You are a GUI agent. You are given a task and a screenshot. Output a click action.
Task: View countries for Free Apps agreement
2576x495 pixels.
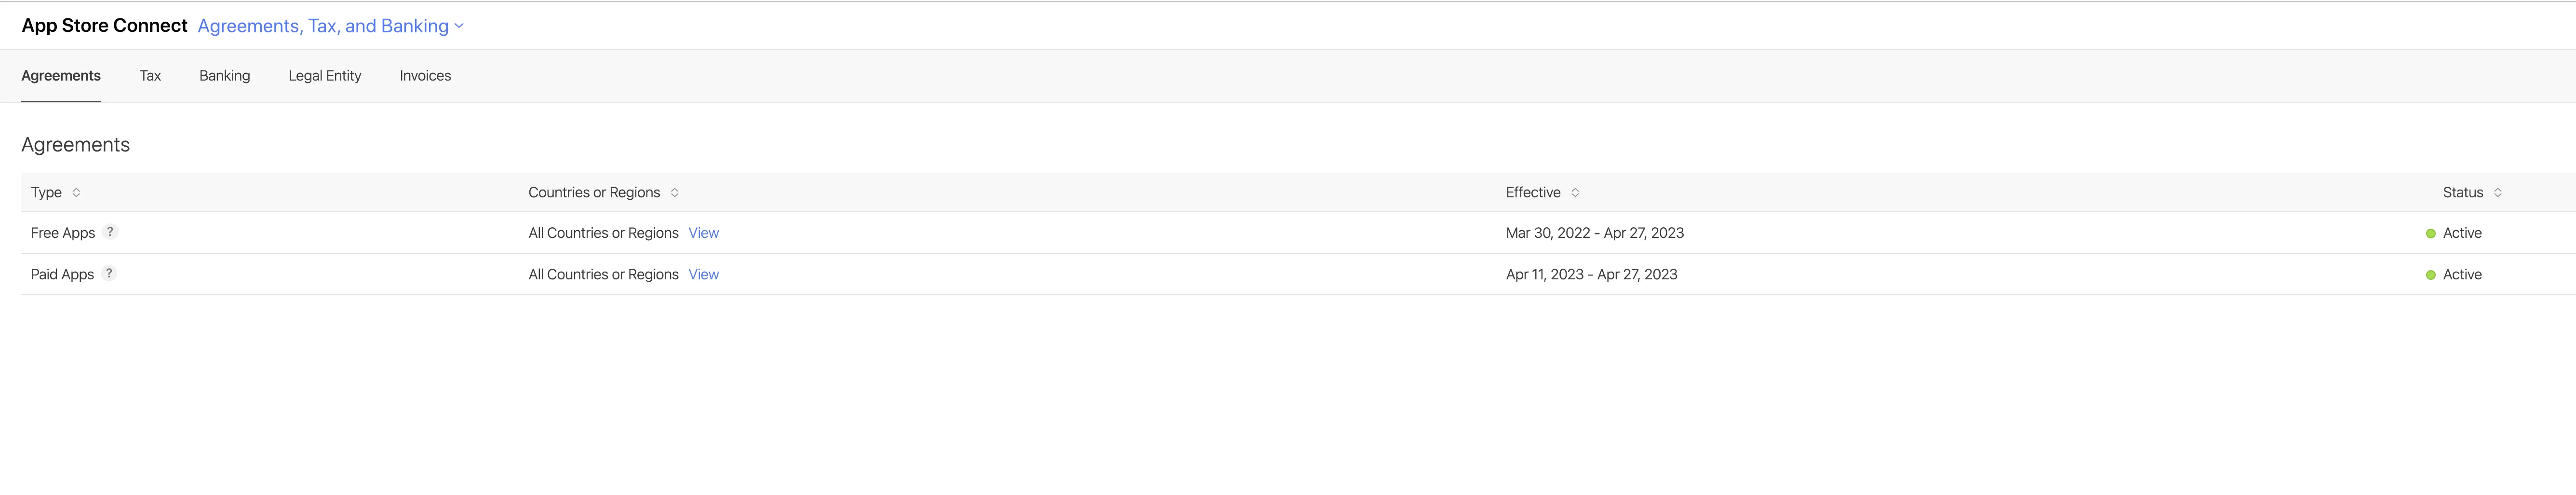point(704,233)
